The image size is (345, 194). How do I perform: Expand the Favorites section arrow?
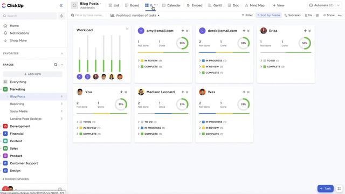62,53
